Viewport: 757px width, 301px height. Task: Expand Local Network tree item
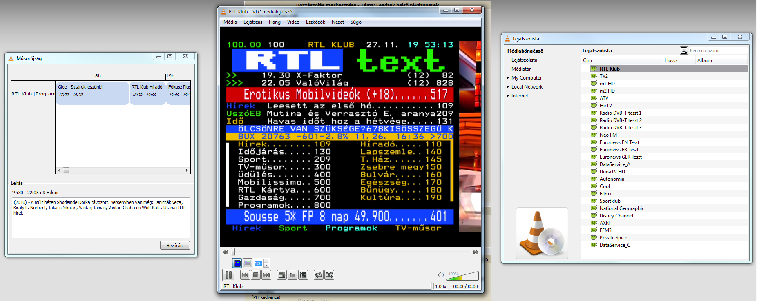507,87
